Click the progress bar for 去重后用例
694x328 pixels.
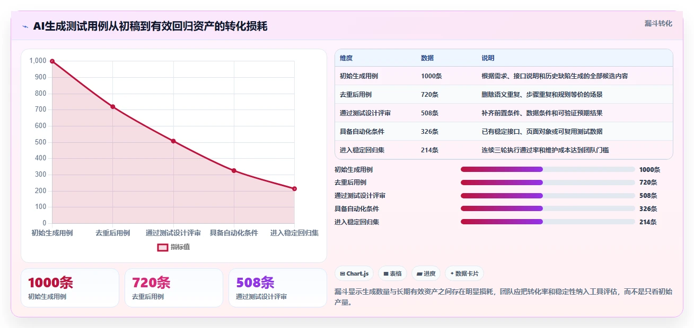coord(548,183)
